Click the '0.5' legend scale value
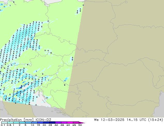Screen dimensions: 164x126 tap(9, 125)
